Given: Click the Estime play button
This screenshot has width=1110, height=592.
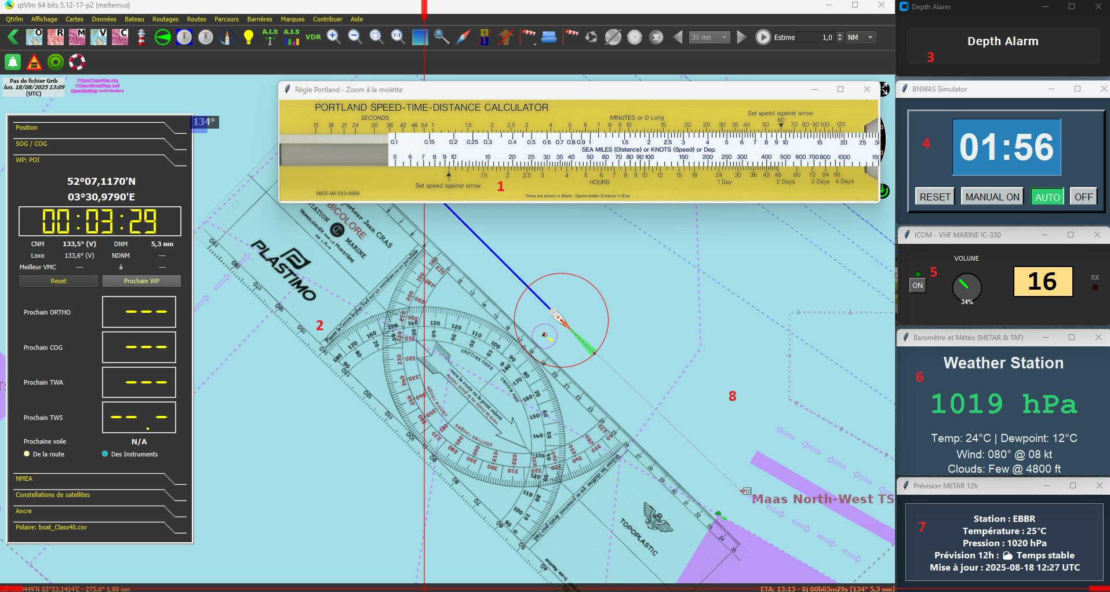Looking at the screenshot, I should click(763, 38).
